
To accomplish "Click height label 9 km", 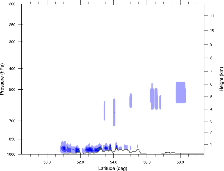I will 211,44.
